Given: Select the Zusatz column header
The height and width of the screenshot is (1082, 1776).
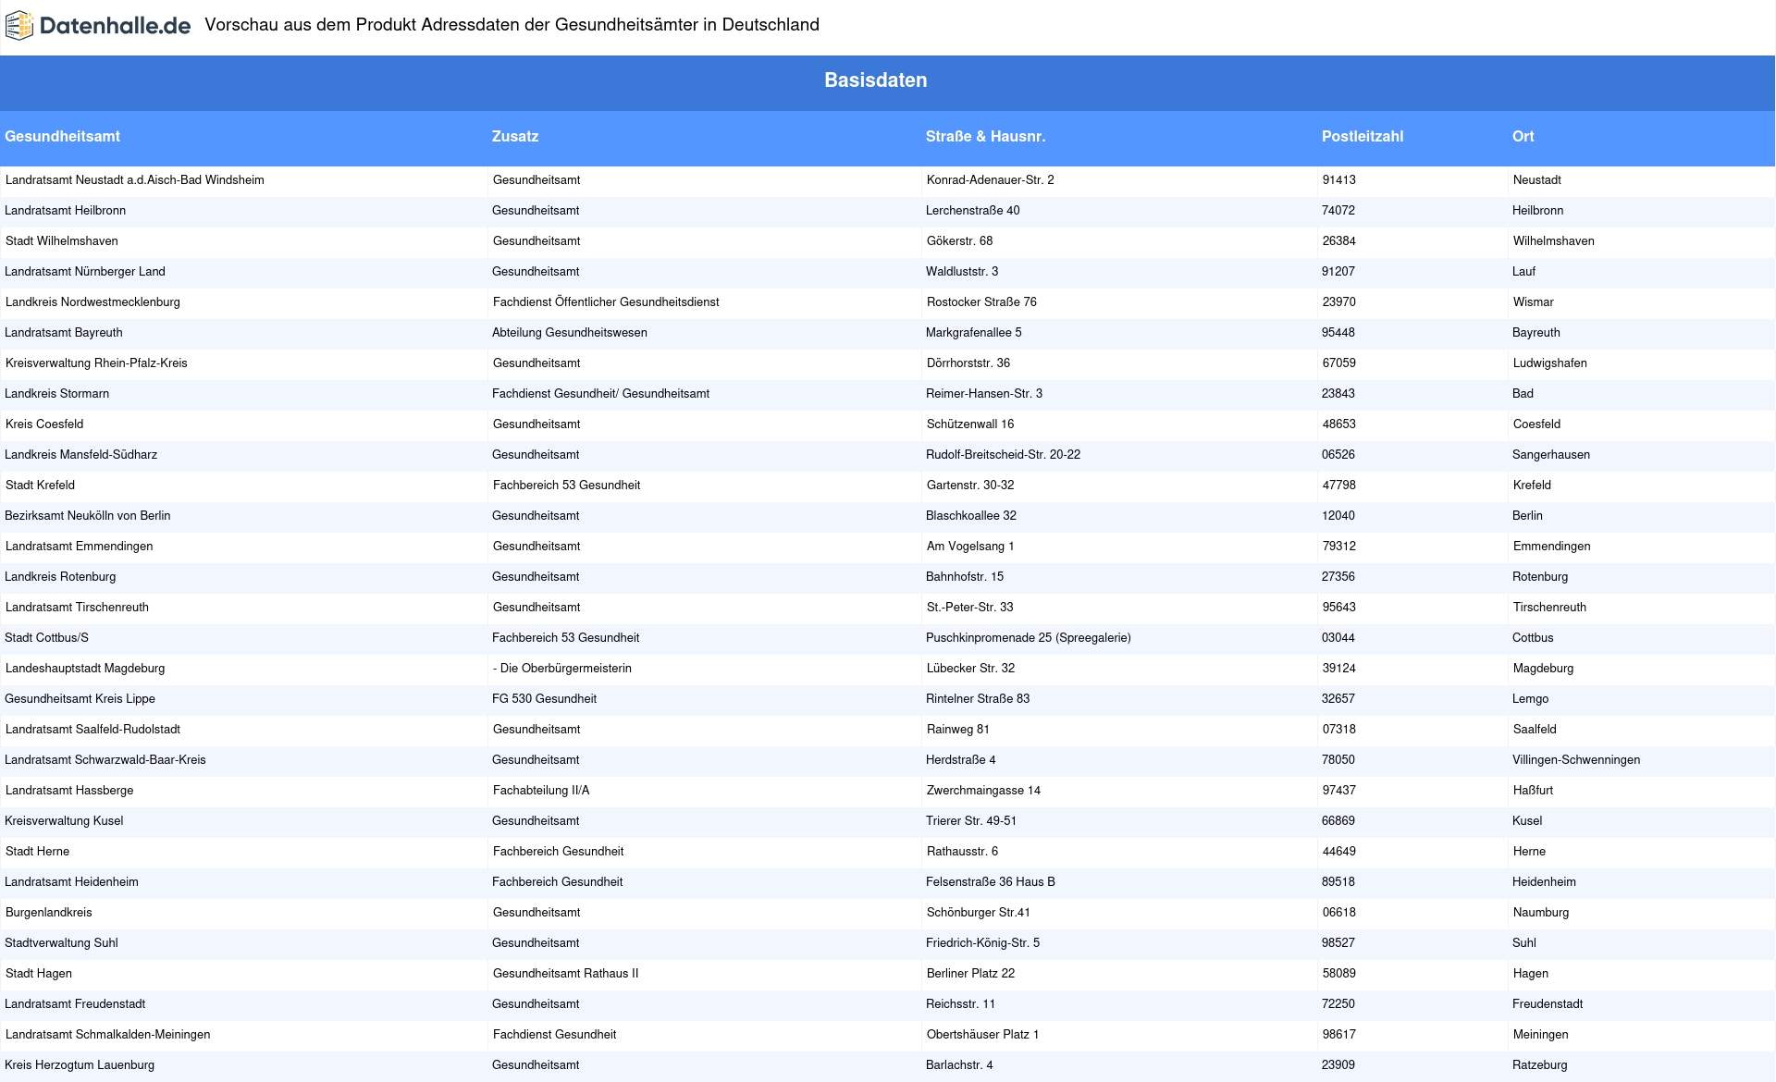Looking at the screenshot, I should pyautogui.click(x=515, y=136).
